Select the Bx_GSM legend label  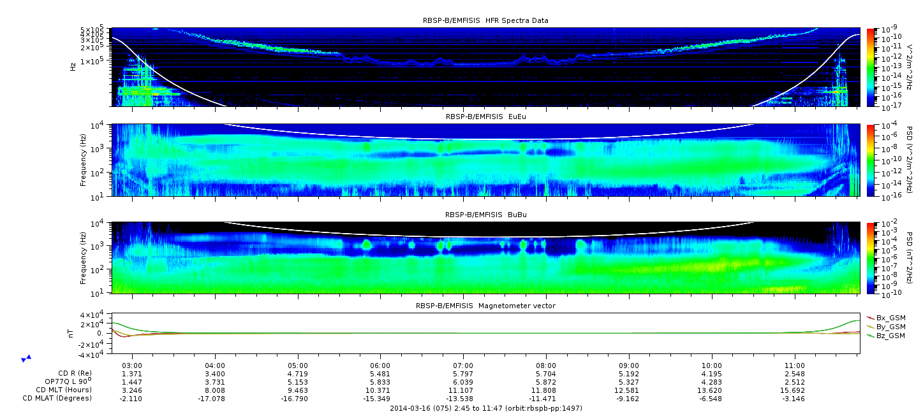tap(890, 318)
